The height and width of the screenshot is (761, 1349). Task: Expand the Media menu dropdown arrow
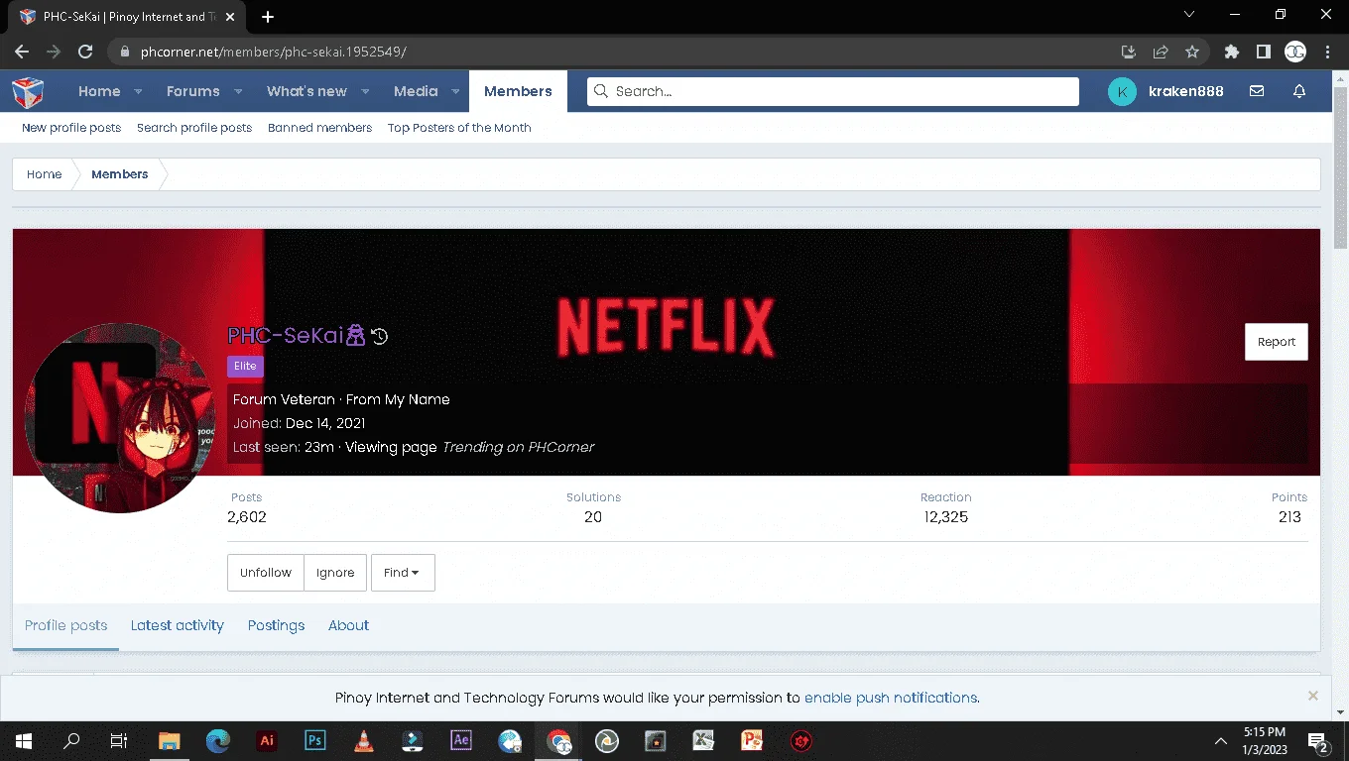click(x=455, y=91)
